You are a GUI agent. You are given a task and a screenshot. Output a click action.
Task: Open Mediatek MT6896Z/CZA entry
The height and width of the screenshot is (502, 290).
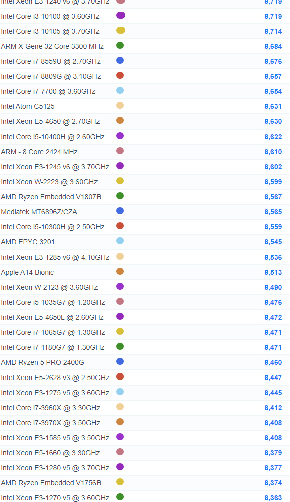pyautogui.click(x=39, y=212)
